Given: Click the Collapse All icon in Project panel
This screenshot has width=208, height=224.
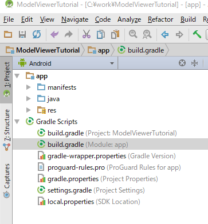Looking at the screenshot, I should [x=194, y=63].
